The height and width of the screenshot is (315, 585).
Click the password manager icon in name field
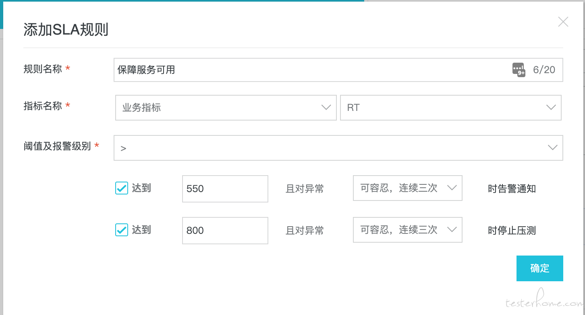coord(519,70)
